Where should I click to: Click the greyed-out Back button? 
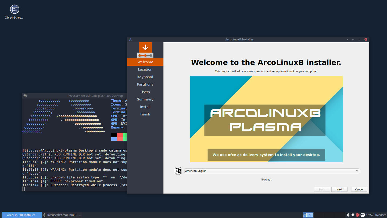pyautogui.click(x=322, y=189)
